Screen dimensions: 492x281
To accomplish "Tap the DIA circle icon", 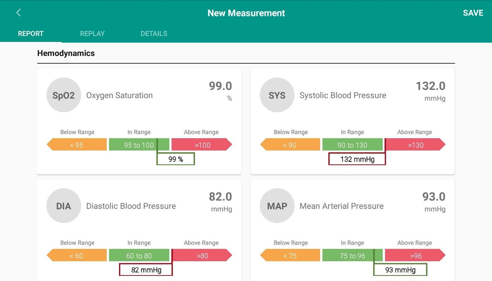I will point(64,206).
